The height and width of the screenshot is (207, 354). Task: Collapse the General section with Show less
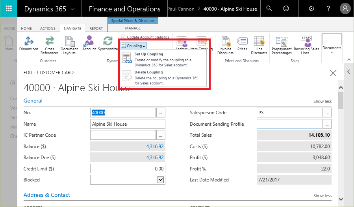pyautogui.click(x=322, y=101)
